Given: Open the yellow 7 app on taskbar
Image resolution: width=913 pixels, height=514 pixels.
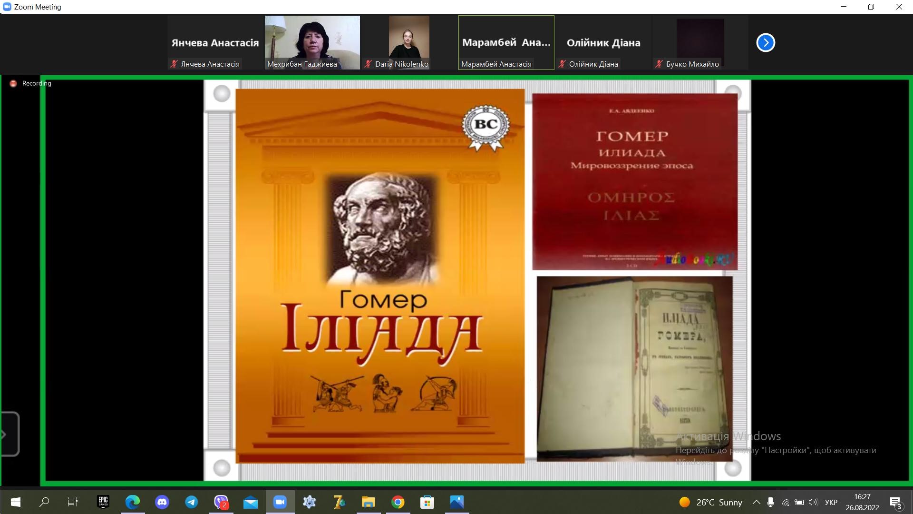Looking at the screenshot, I should coord(339,502).
